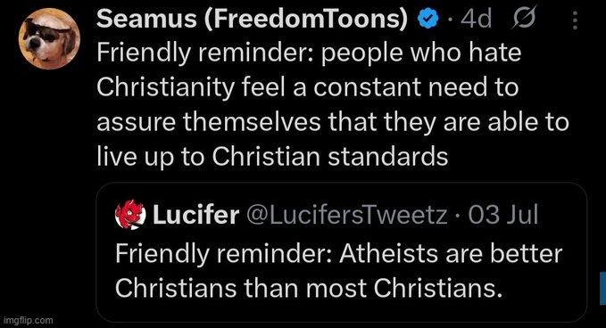The width and height of the screenshot is (606, 328).
Task: Click the blue verified badge
Action: coord(428,18)
